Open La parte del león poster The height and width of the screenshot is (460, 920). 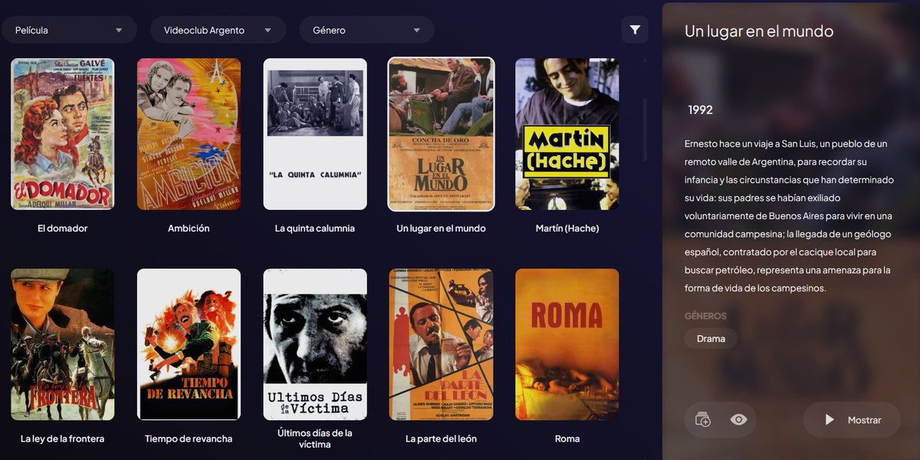(441, 344)
